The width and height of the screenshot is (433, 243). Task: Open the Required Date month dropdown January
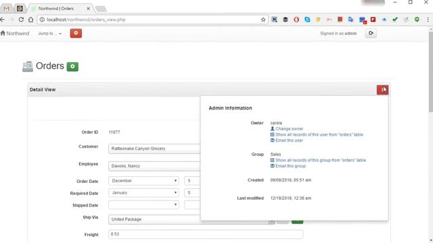143,192
